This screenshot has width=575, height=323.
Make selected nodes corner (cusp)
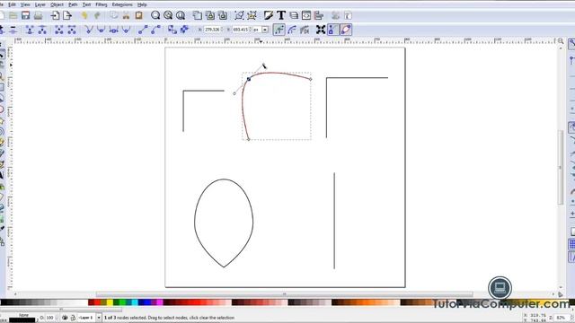click(88, 30)
